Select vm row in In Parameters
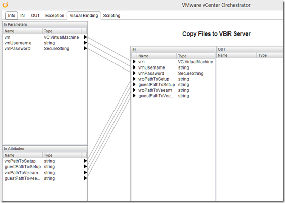 [45, 37]
